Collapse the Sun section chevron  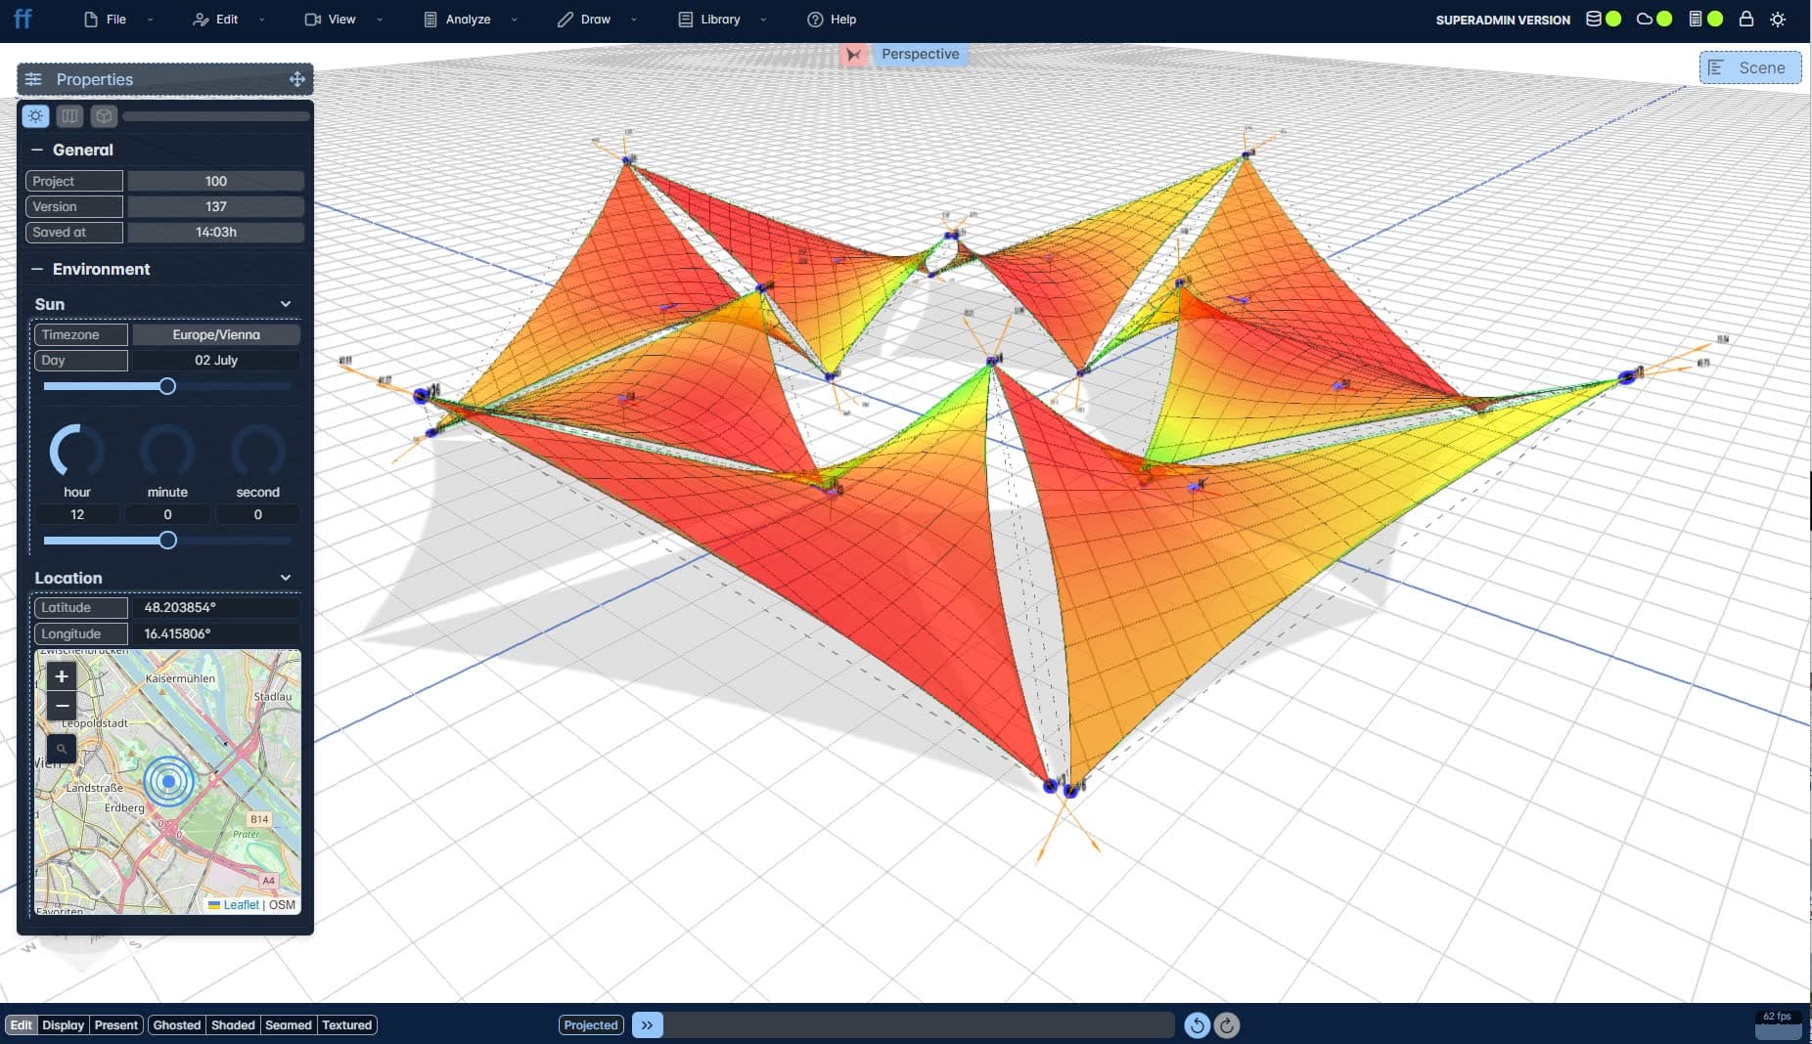point(286,304)
